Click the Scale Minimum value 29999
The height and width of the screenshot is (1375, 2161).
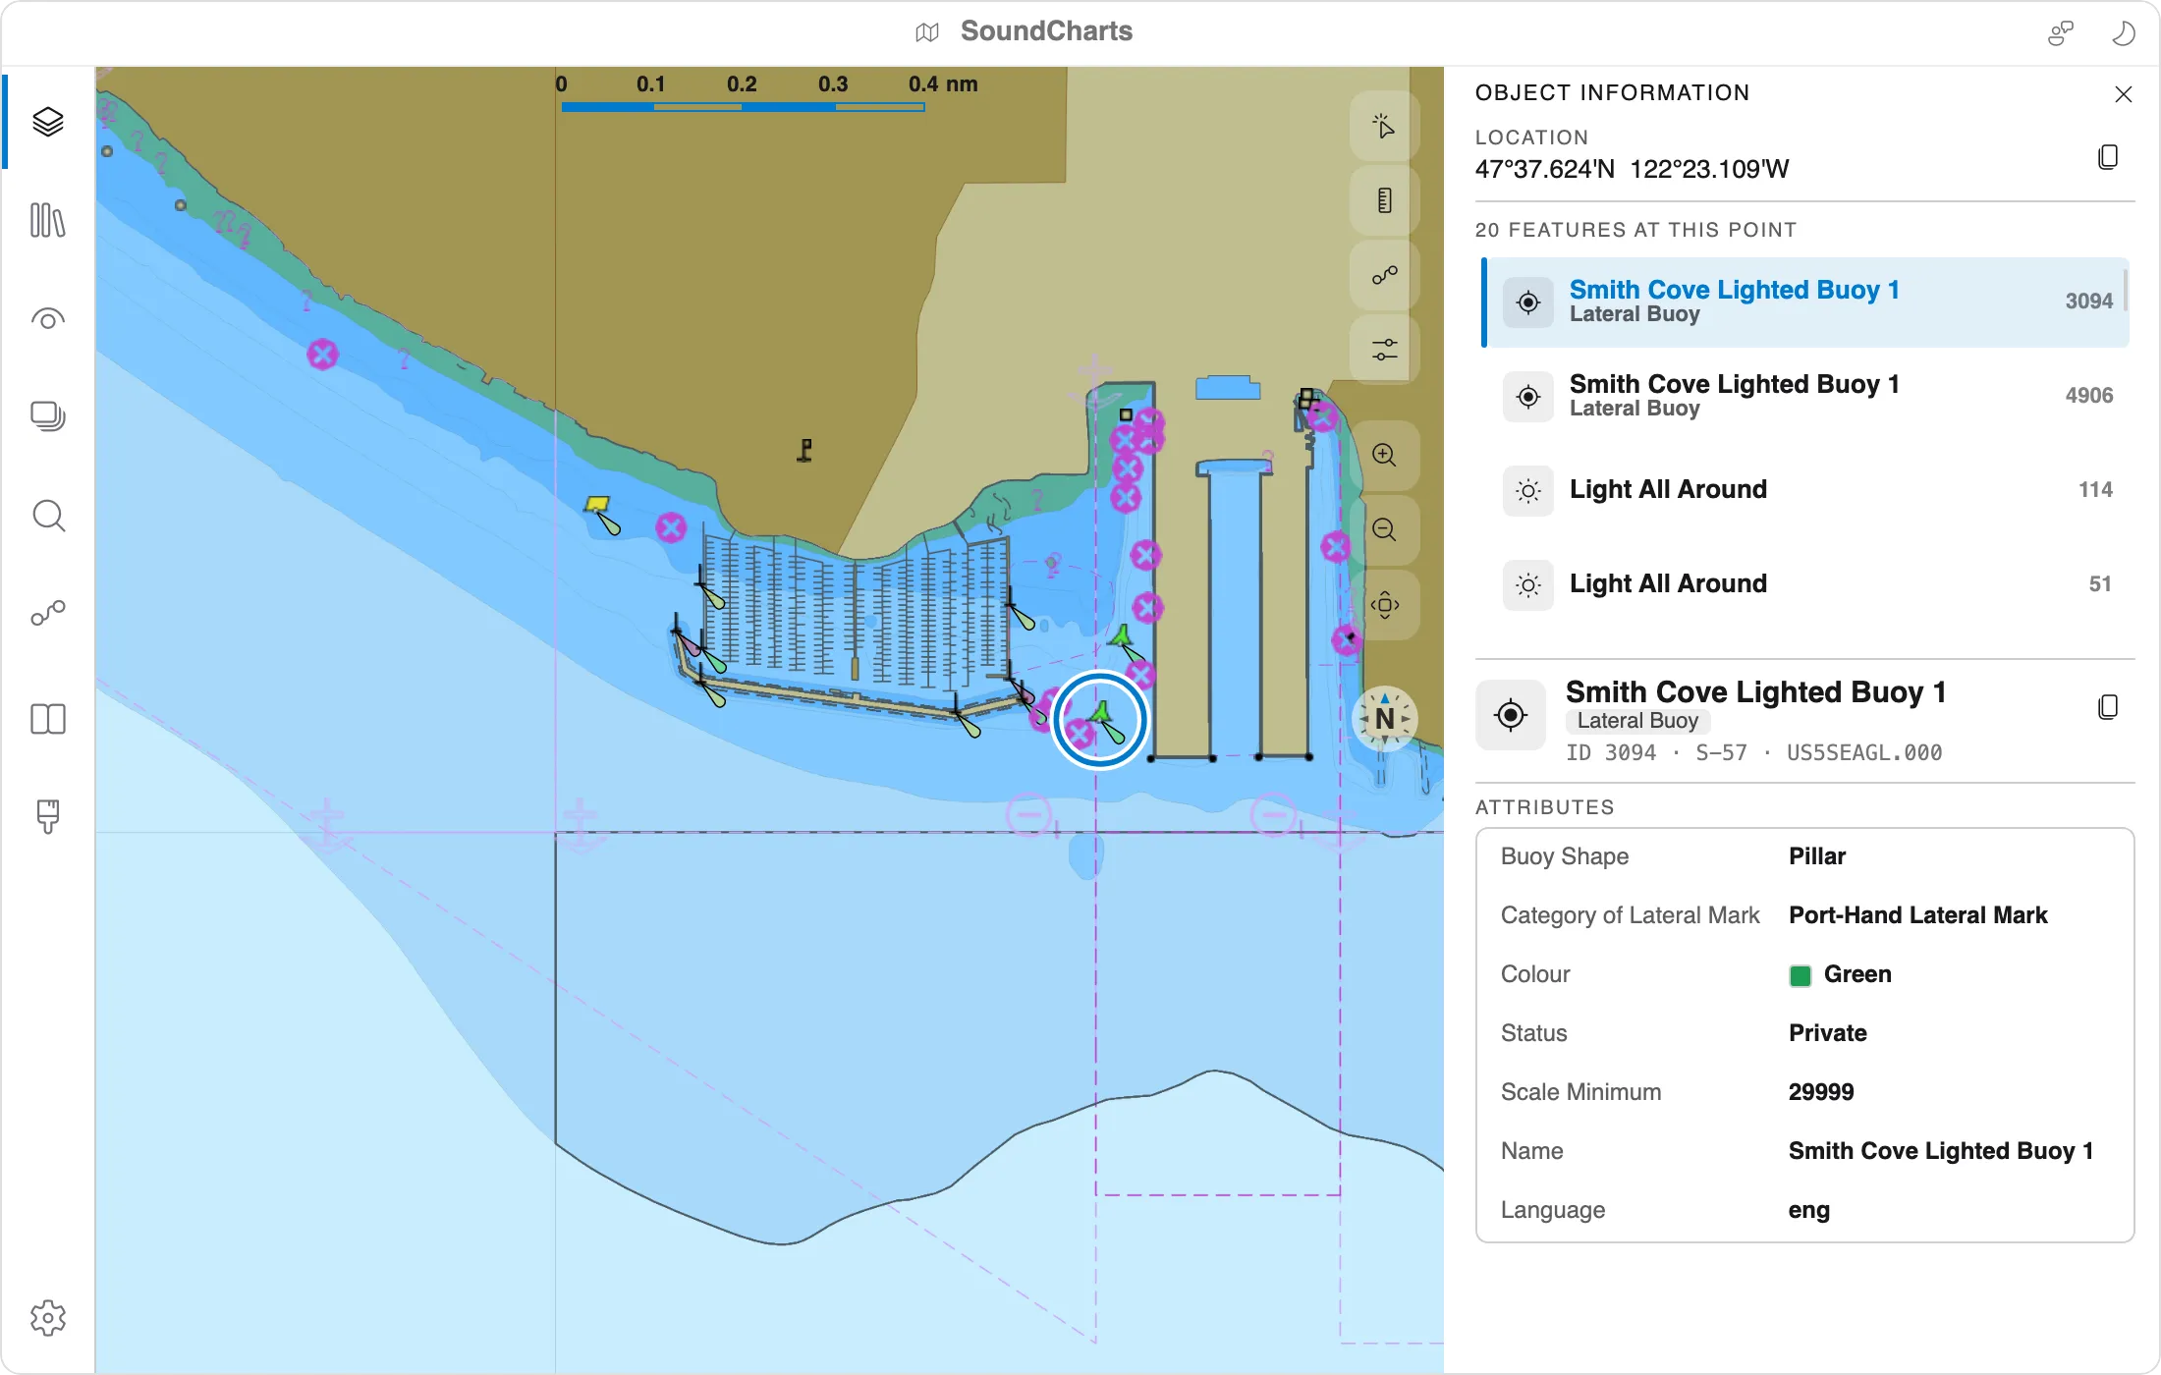tap(1821, 1092)
